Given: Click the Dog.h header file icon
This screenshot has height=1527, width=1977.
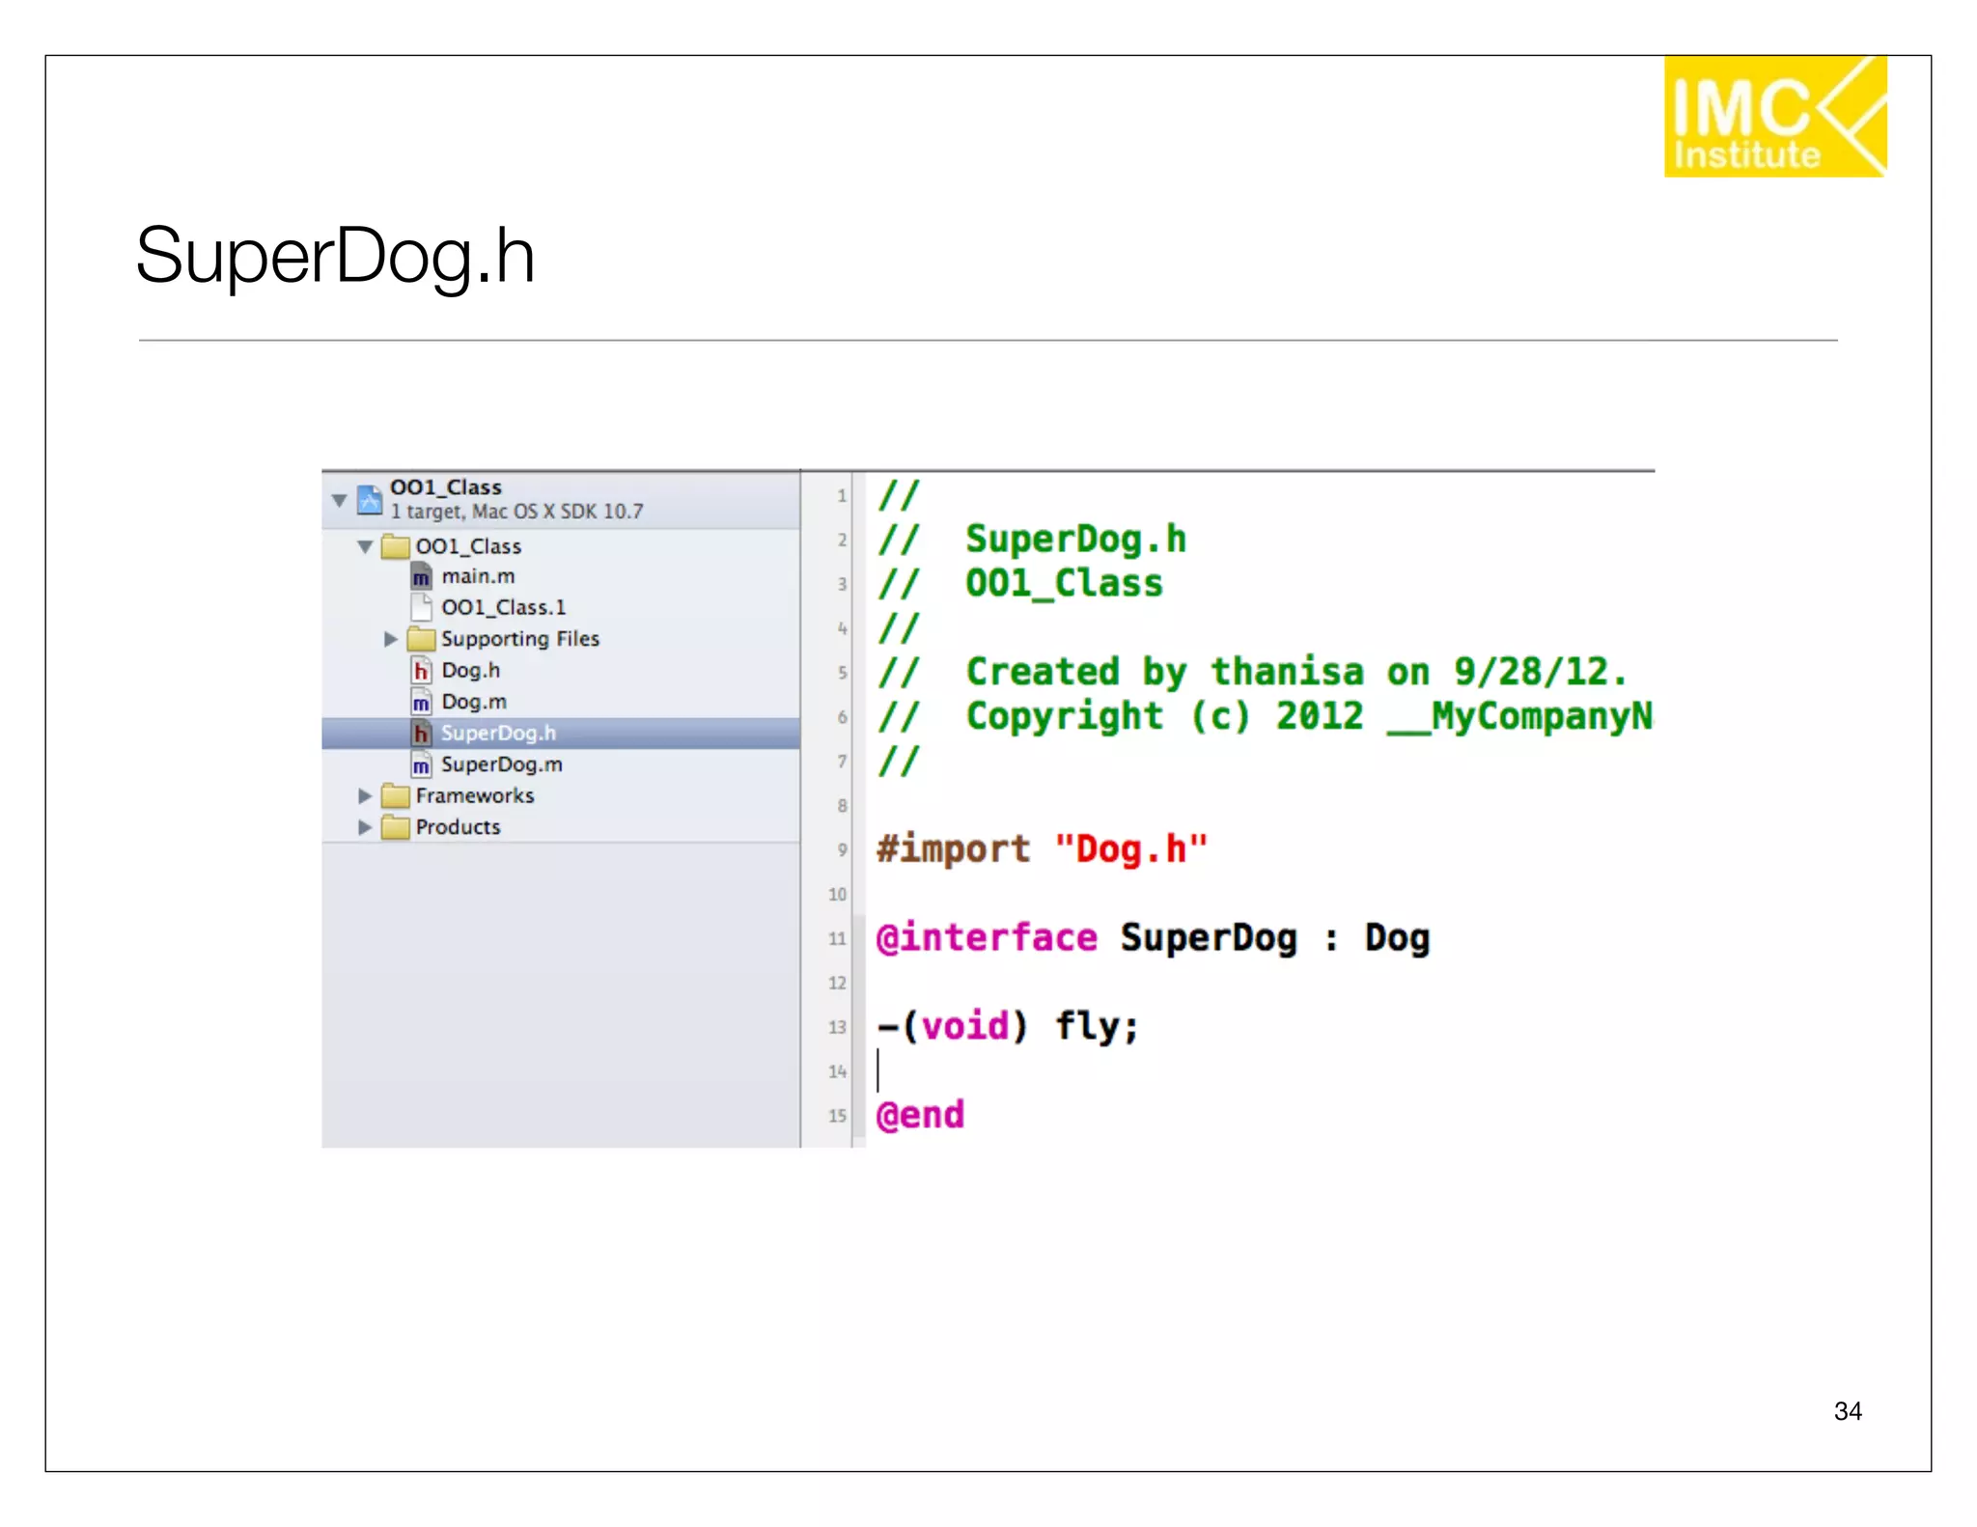Looking at the screenshot, I should [x=421, y=670].
